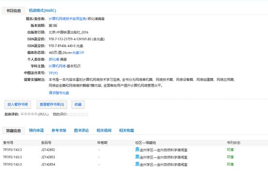Click 可借 status in JZ142854 row

[230, 164]
